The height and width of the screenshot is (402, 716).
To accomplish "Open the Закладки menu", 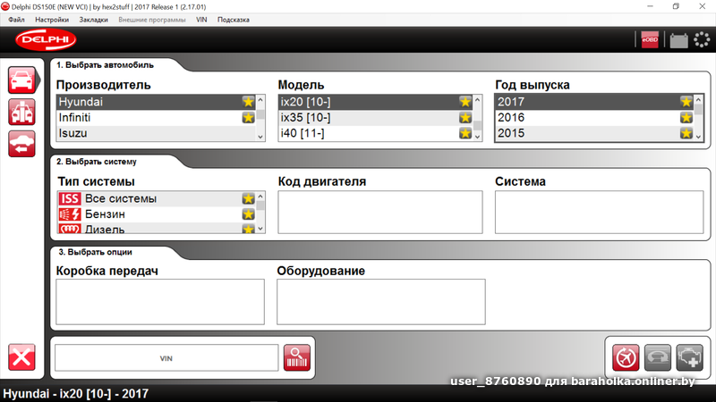I will (94, 20).
